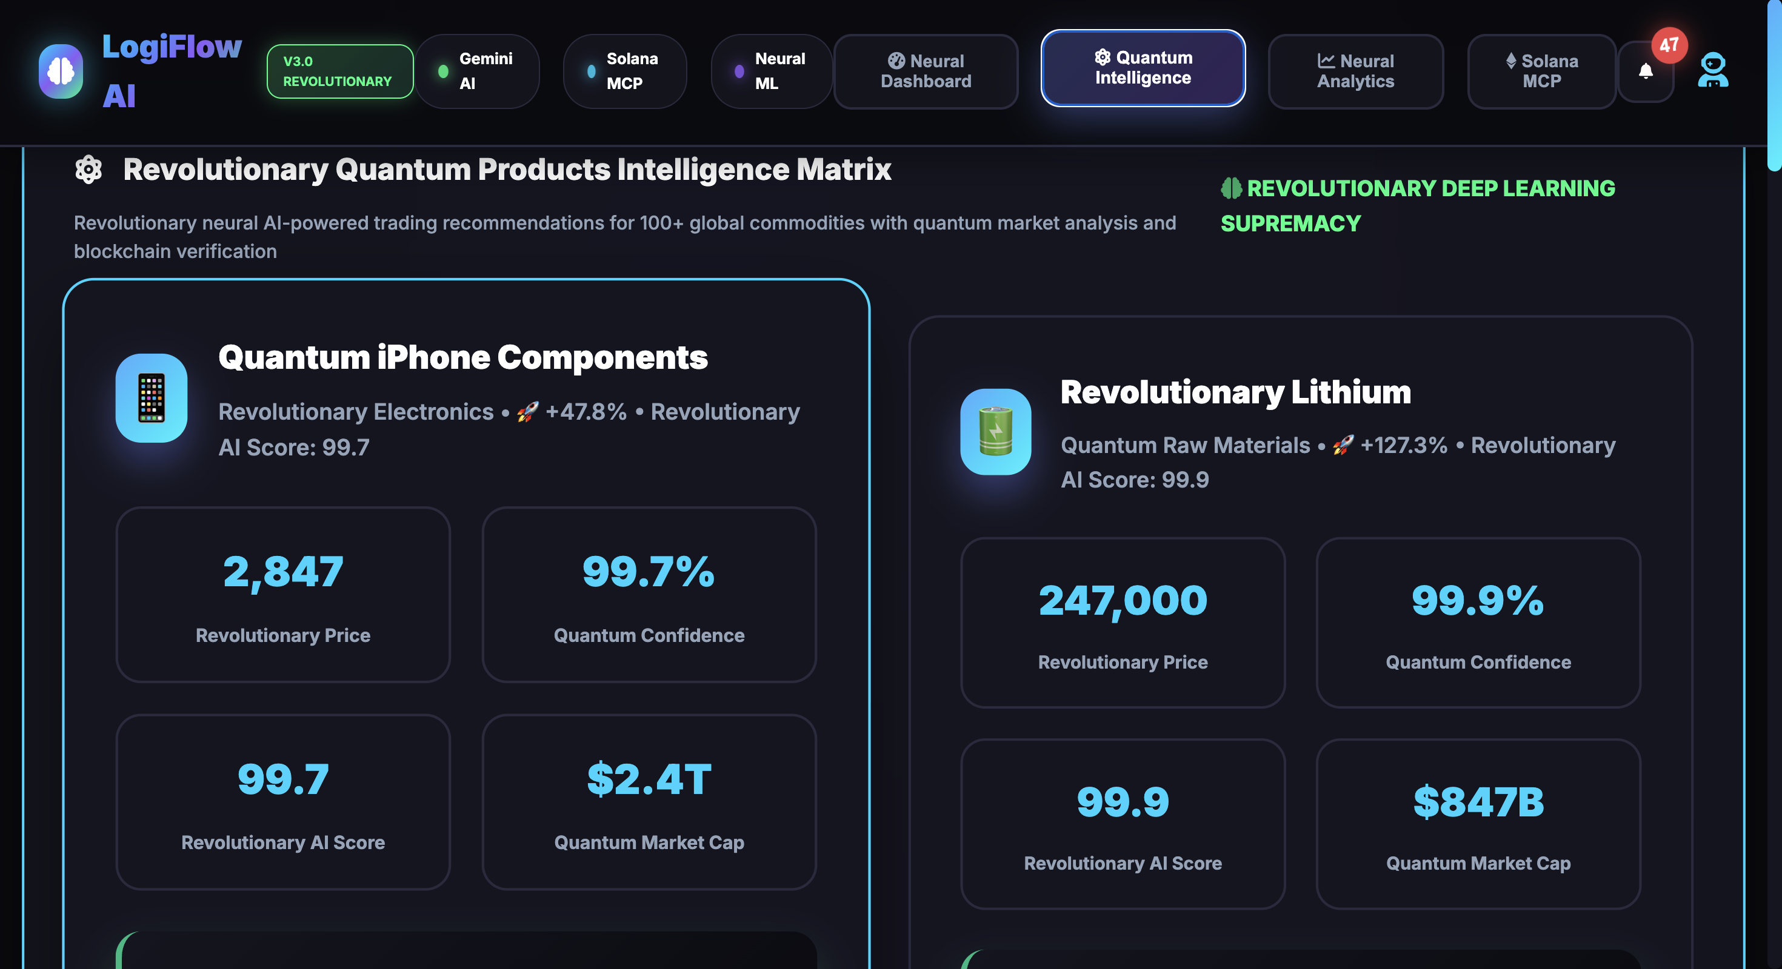This screenshot has height=969, width=1782.
Task: Open the user profile avatar icon
Action: (x=1712, y=70)
